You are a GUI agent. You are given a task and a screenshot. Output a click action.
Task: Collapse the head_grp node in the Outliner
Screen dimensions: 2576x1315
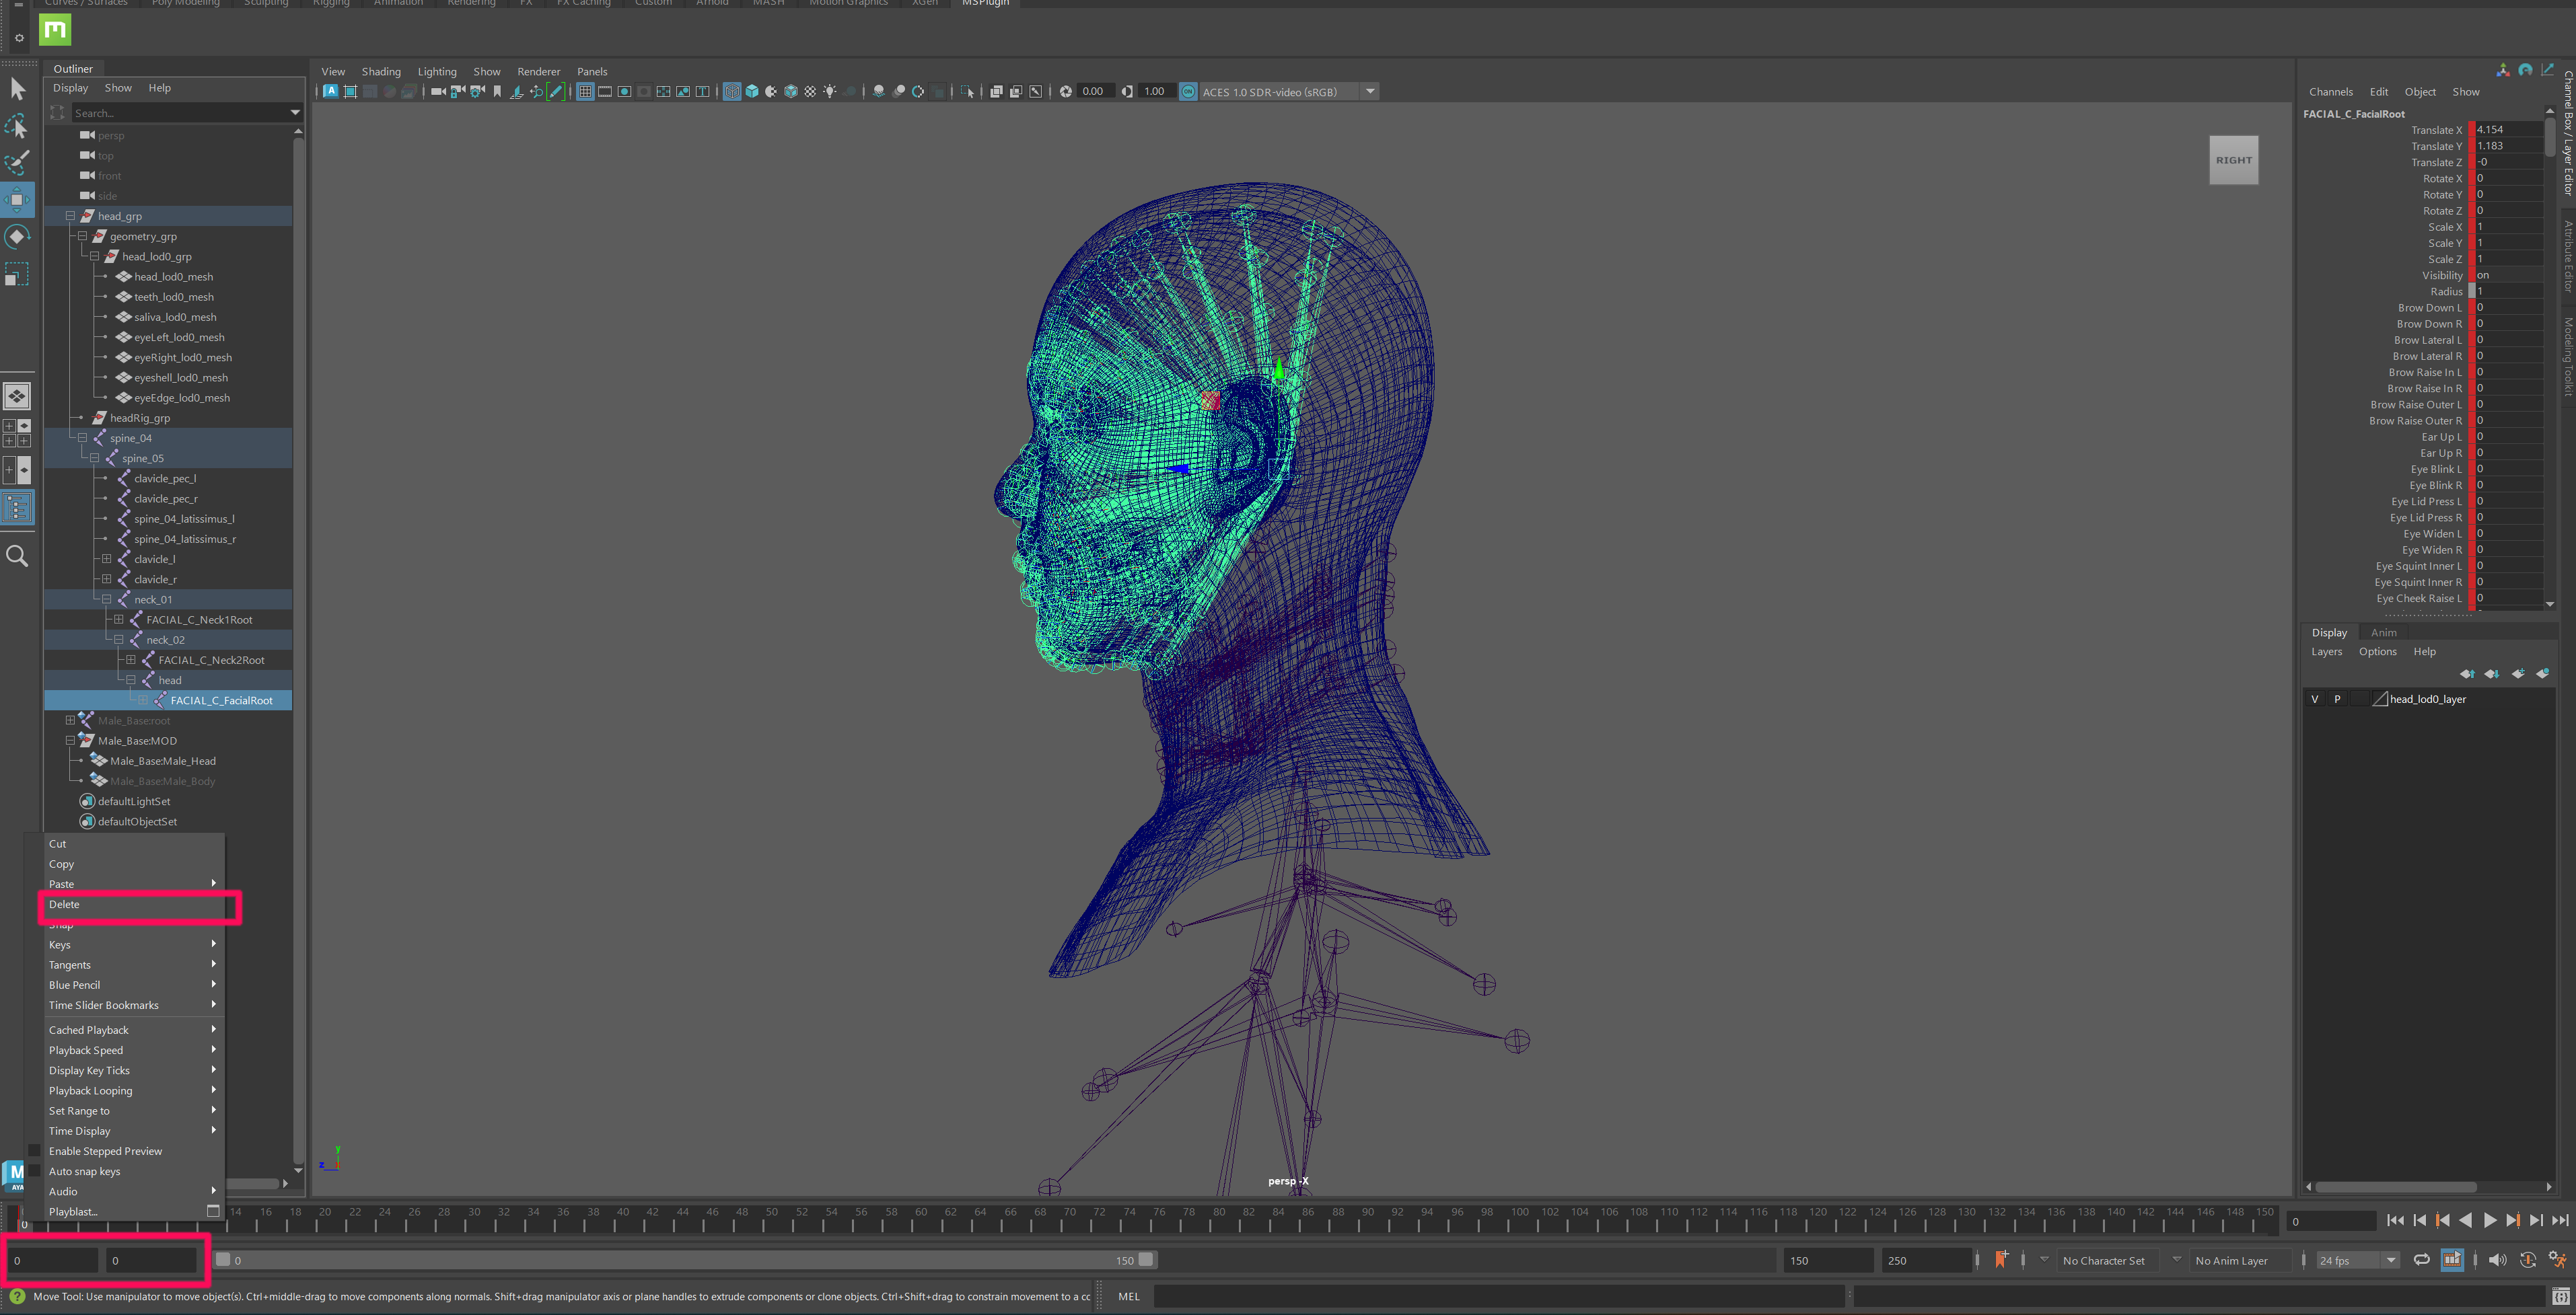point(70,216)
